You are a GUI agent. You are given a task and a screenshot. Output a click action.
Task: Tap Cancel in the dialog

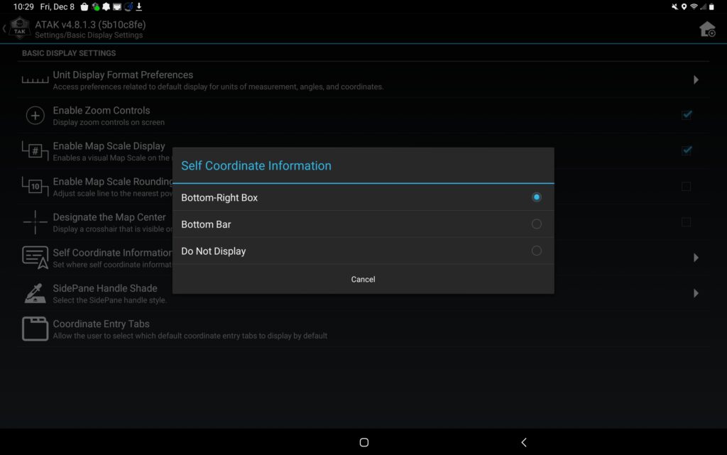pyautogui.click(x=363, y=279)
